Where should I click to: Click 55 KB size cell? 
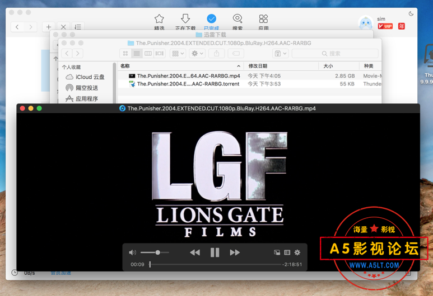347,84
